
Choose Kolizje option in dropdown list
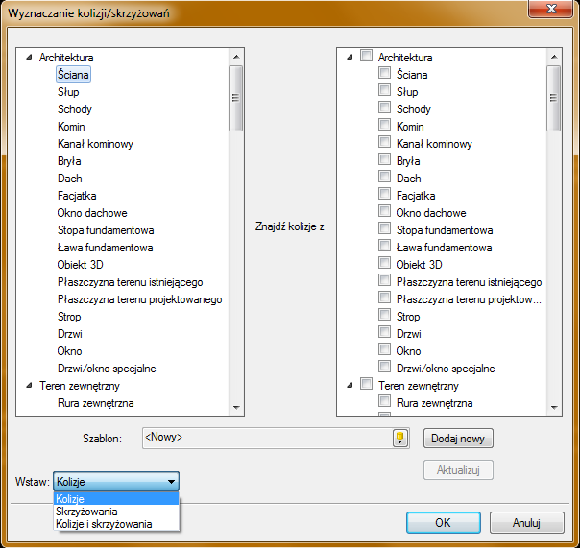pyautogui.click(x=116, y=499)
